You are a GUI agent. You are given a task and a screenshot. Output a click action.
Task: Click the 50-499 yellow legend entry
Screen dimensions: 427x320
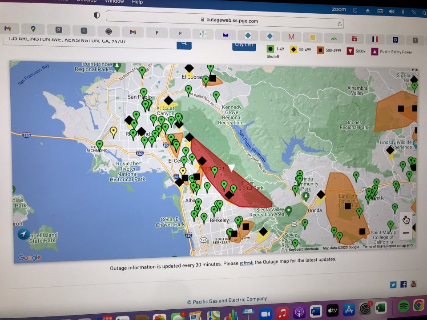[300, 49]
